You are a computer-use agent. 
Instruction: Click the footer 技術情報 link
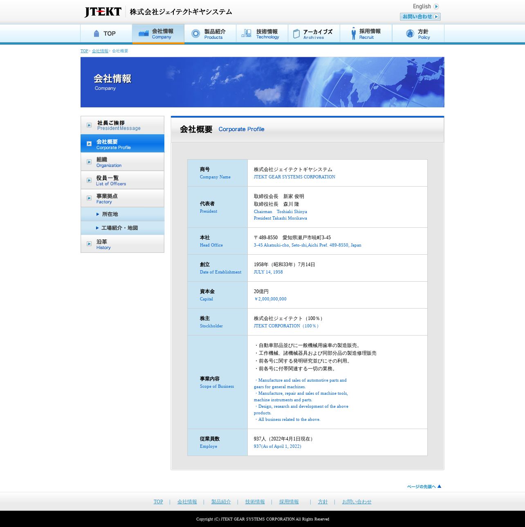[x=255, y=502]
